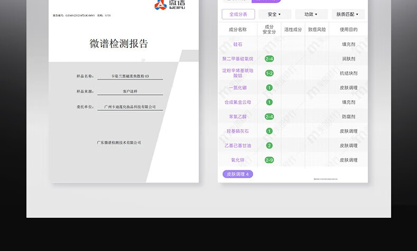Click 皮肤调理 in the 羟基磷灰石 row

[348, 131]
